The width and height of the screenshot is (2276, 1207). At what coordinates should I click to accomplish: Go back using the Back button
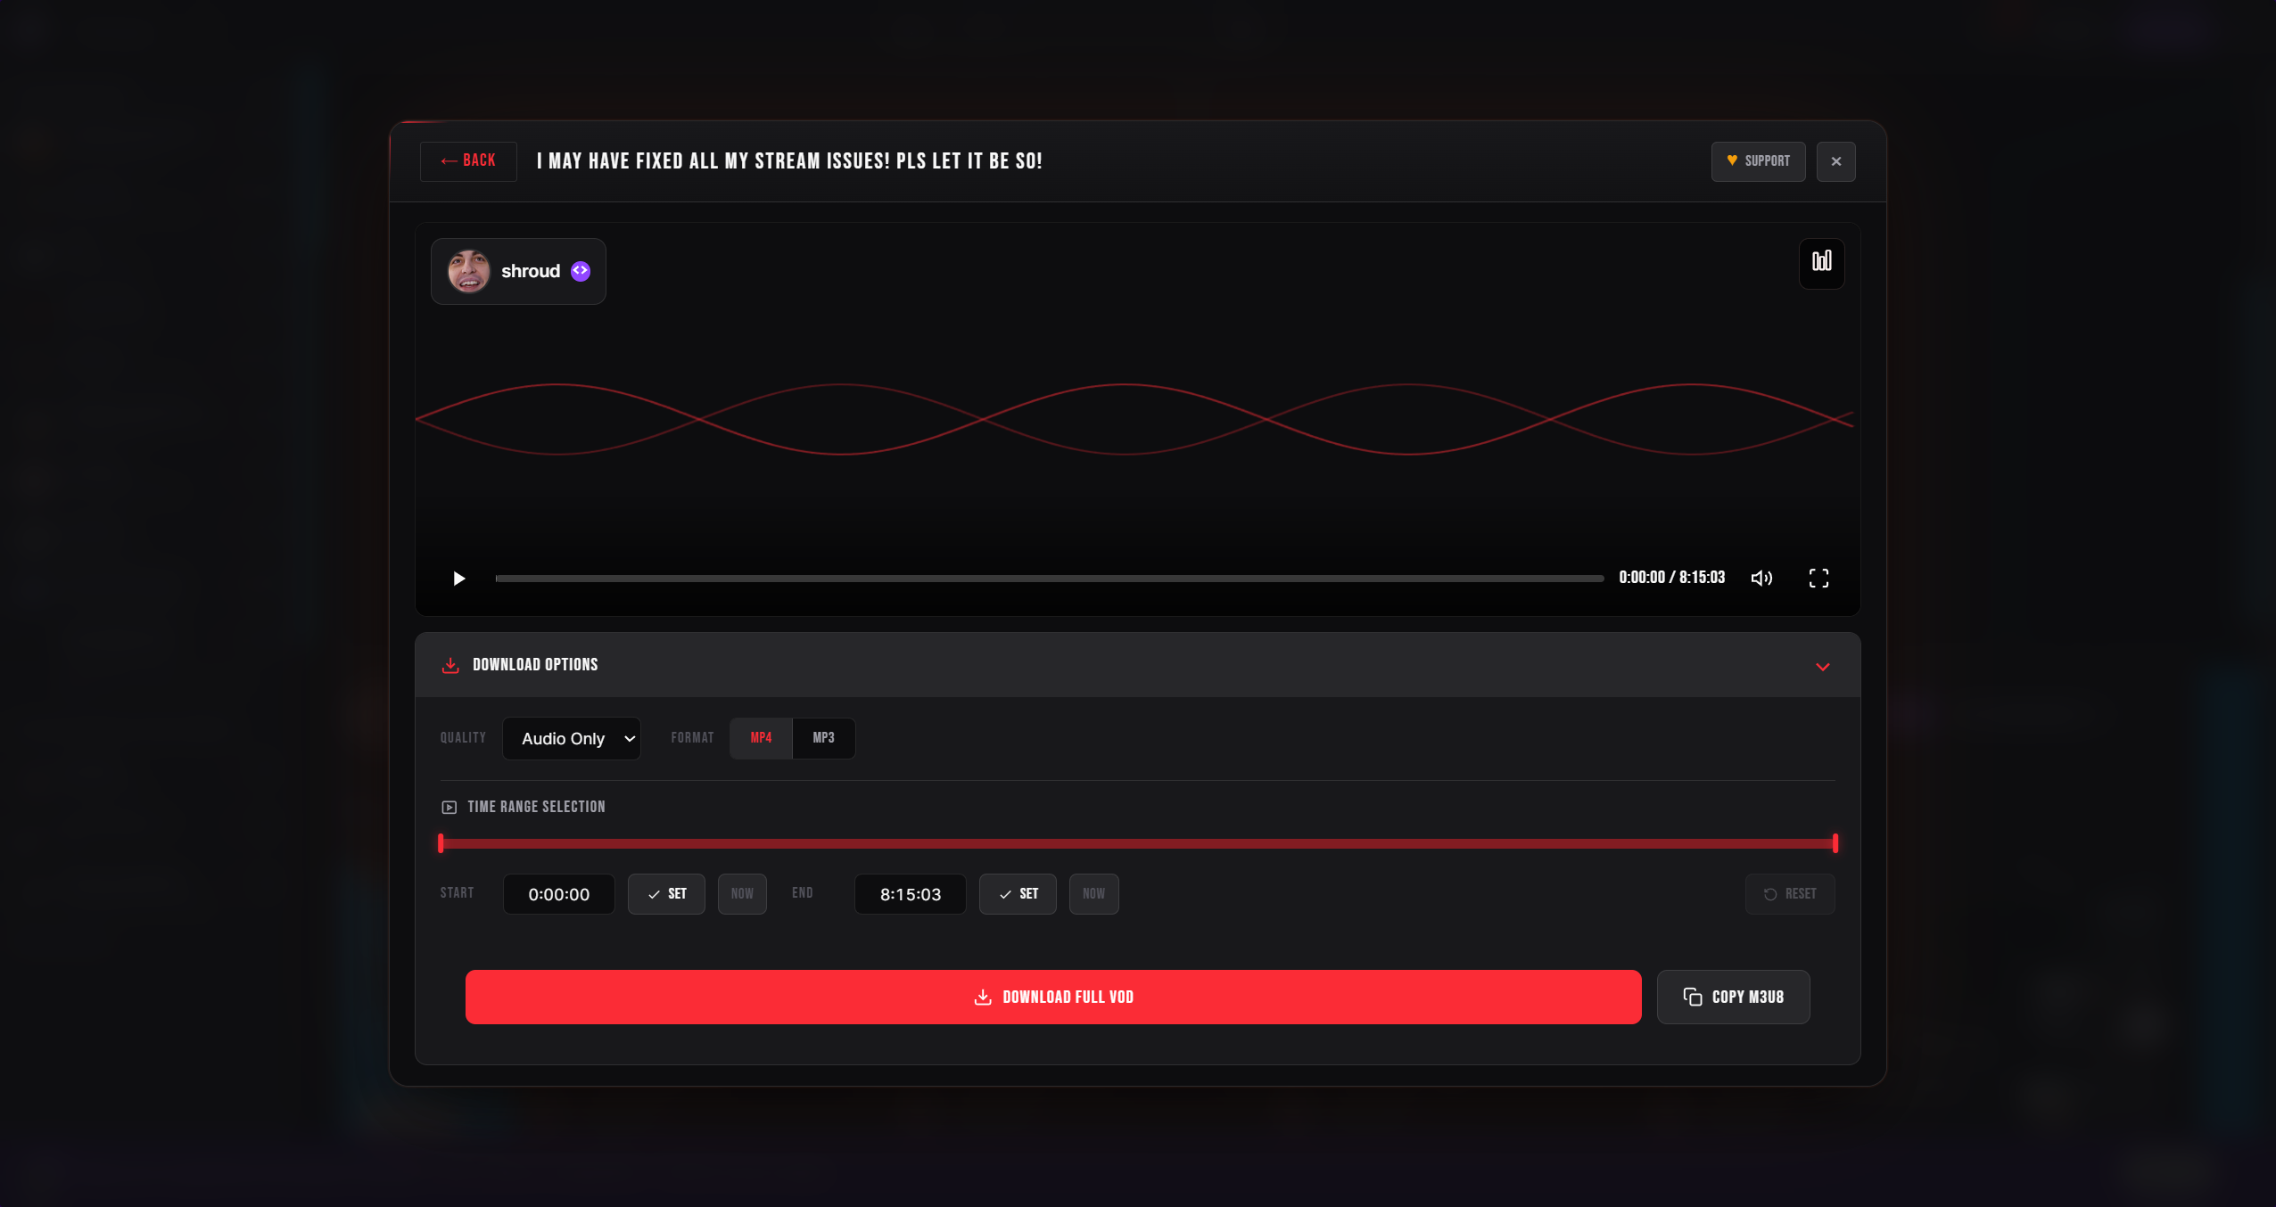click(468, 161)
